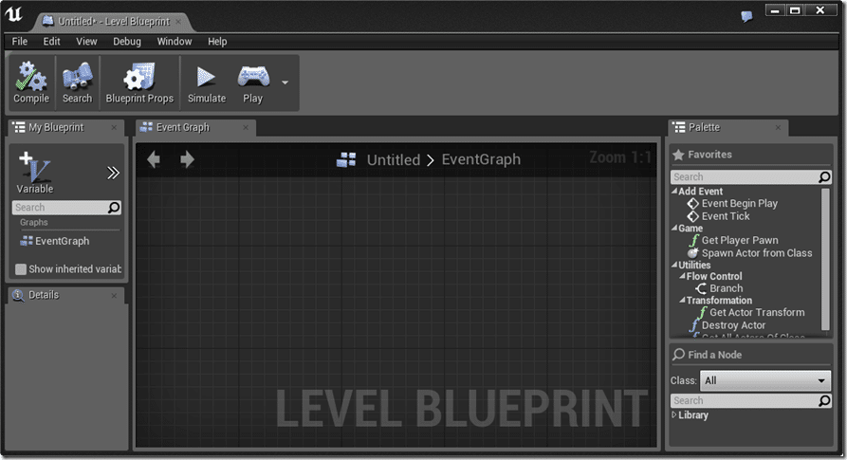Select the Branch node
Viewport: 847px width, 460px height.
(x=719, y=288)
